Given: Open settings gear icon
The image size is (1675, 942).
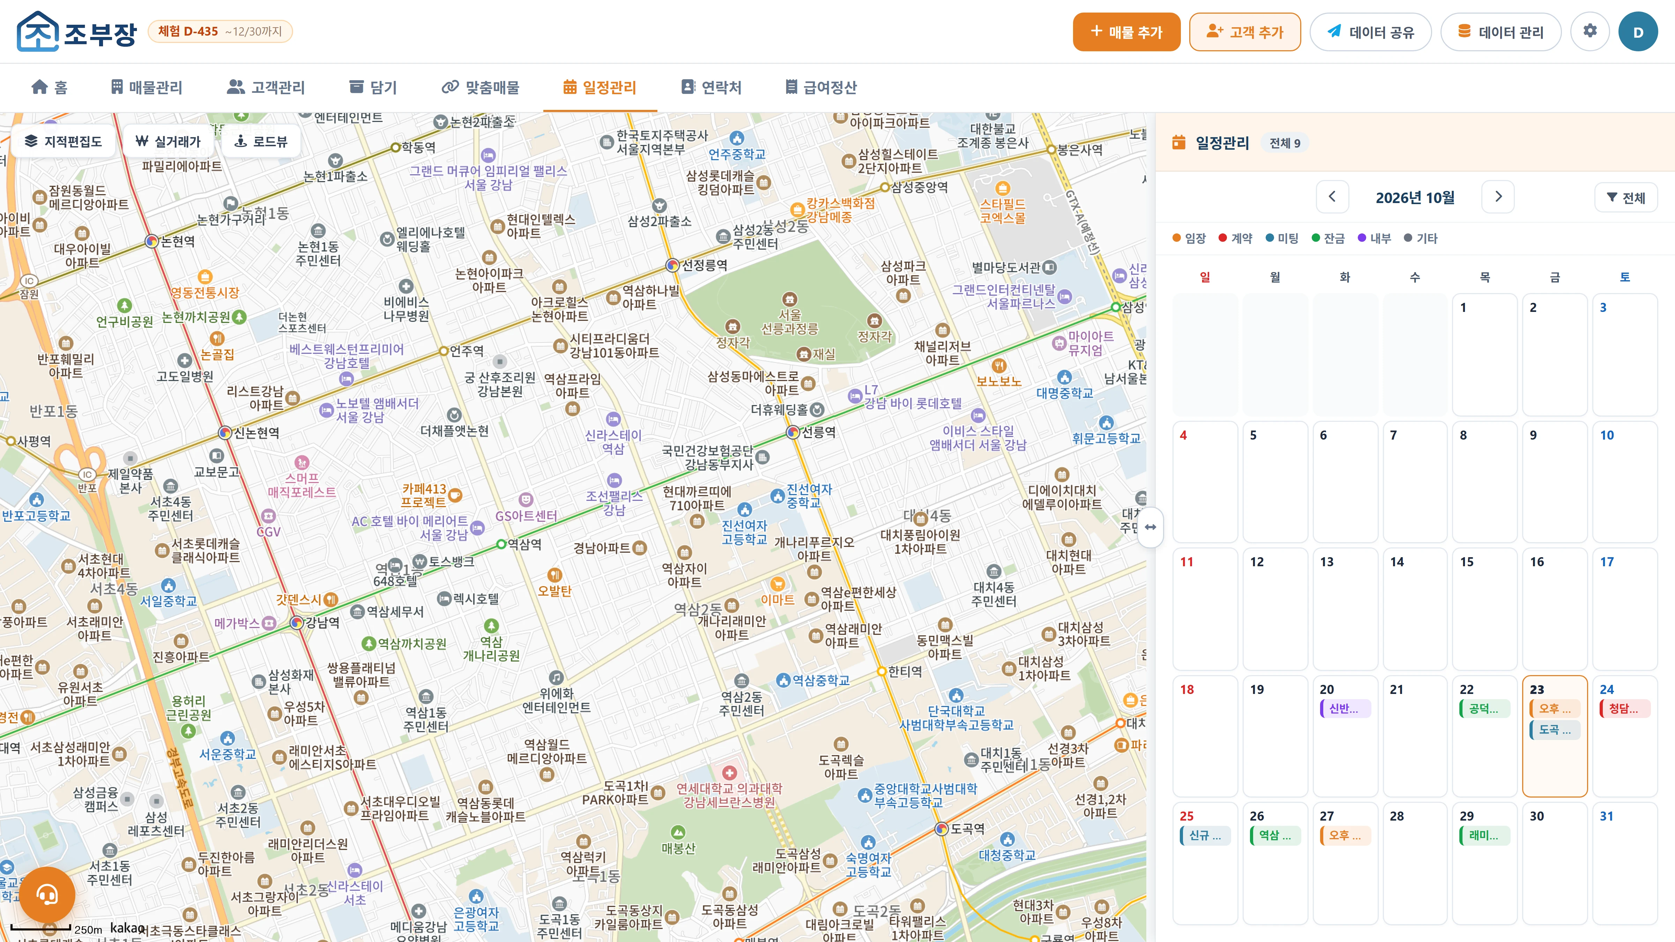Looking at the screenshot, I should [x=1590, y=31].
